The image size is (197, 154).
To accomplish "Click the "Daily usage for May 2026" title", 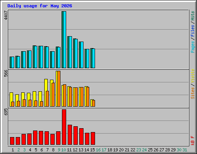I will click(40, 6).
